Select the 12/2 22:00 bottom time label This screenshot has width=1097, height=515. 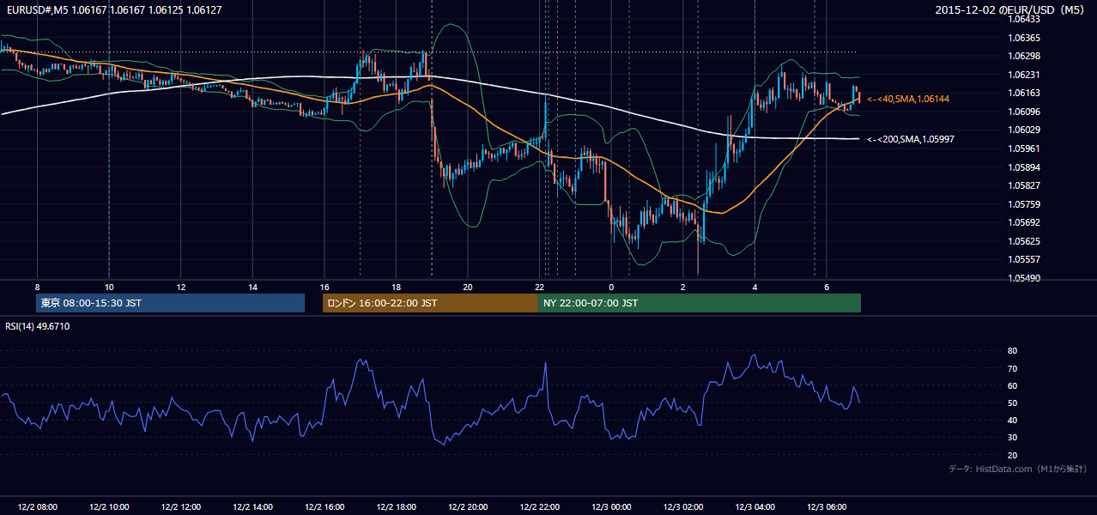coord(539,507)
